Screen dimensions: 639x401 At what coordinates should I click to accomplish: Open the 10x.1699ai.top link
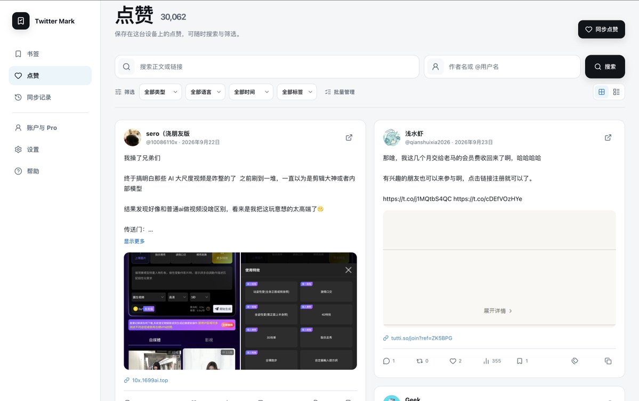pos(150,380)
